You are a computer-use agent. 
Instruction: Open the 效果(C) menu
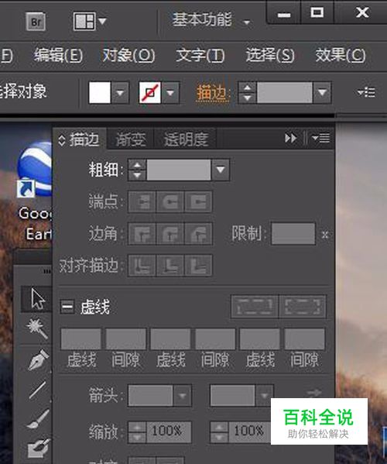(341, 55)
